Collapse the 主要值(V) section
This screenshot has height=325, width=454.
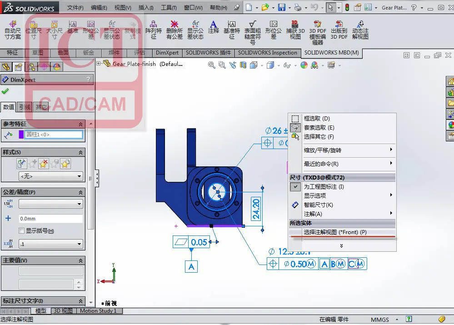(x=80, y=261)
